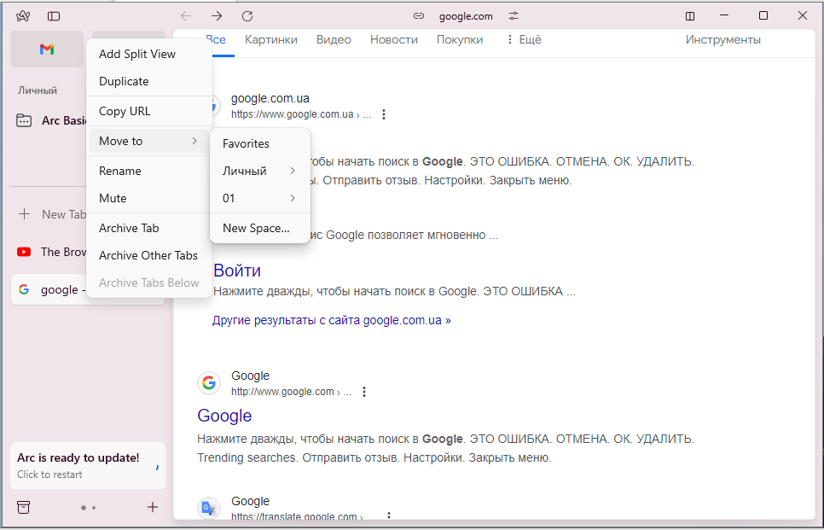This screenshot has width=824, height=530.
Task: Choose Add Split View
Action: 149,54
